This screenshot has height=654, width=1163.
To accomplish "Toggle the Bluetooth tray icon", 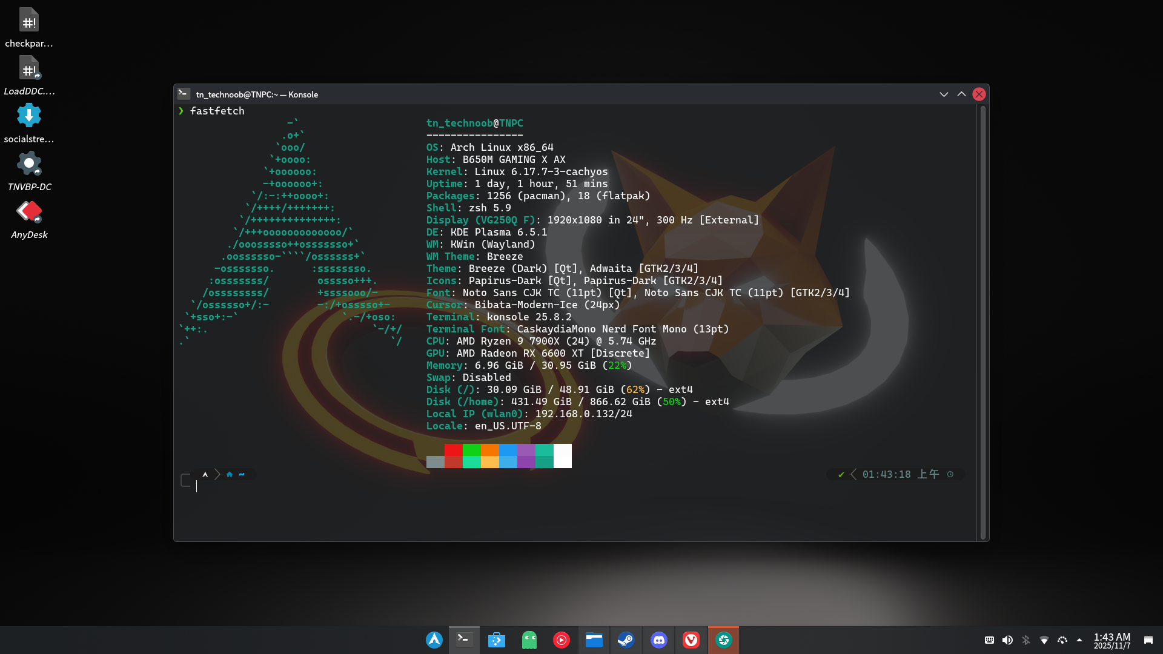I will (1025, 640).
